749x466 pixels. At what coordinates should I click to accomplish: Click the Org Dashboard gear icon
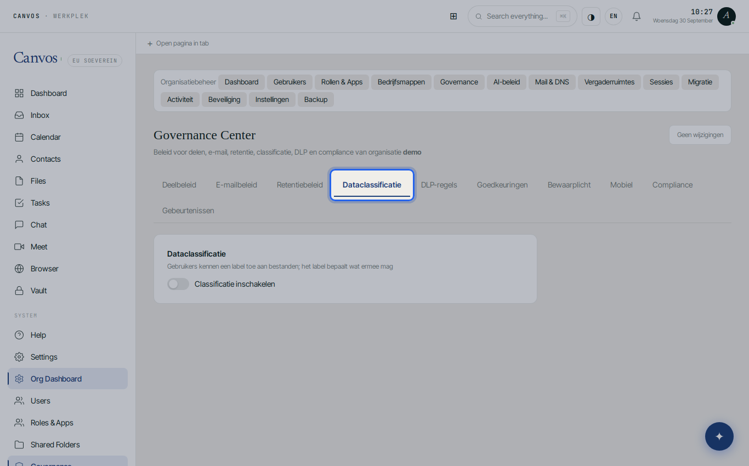tap(19, 379)
